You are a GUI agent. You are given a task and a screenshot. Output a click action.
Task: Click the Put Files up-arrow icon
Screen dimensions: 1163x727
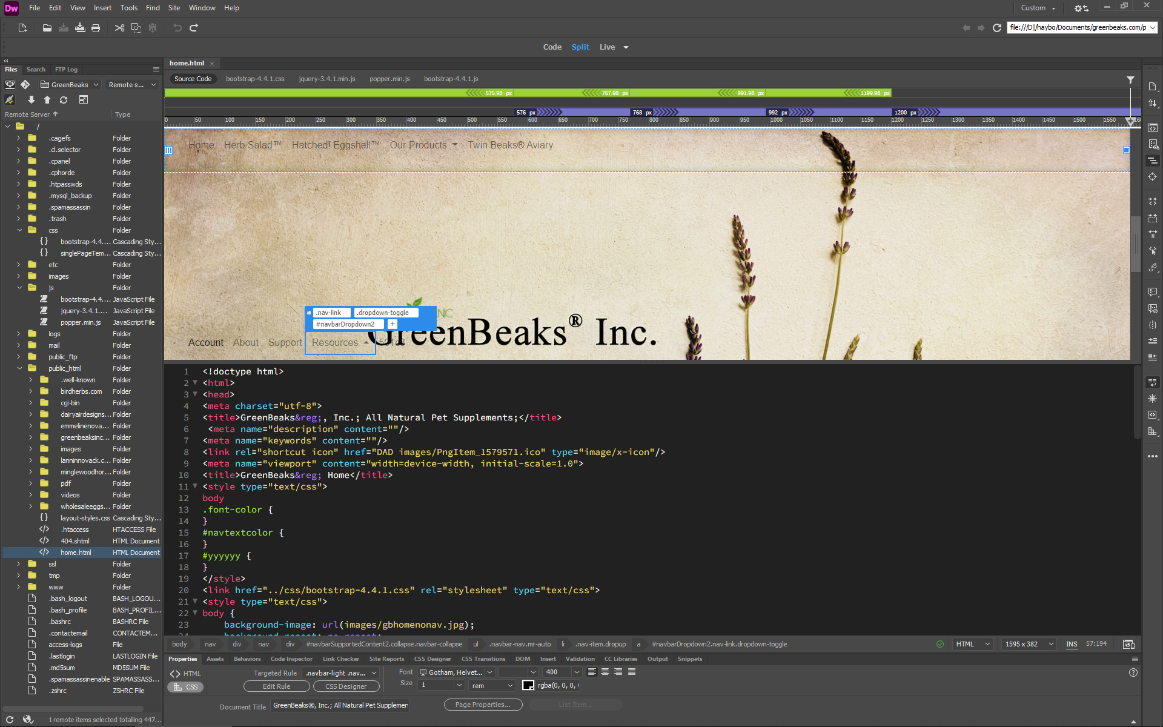[x=47, y=99]
